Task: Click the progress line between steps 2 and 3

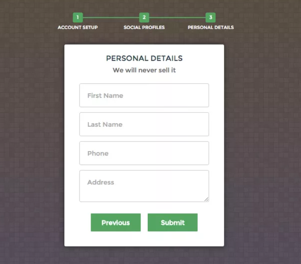Action: tap(177, 18)
